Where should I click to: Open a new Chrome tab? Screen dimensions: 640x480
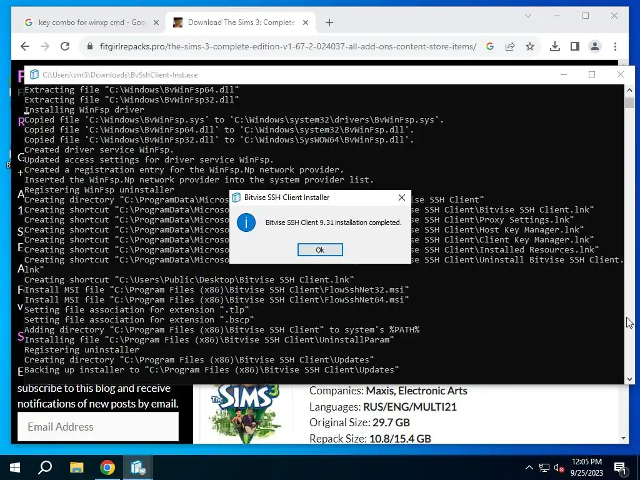point(329,23)
